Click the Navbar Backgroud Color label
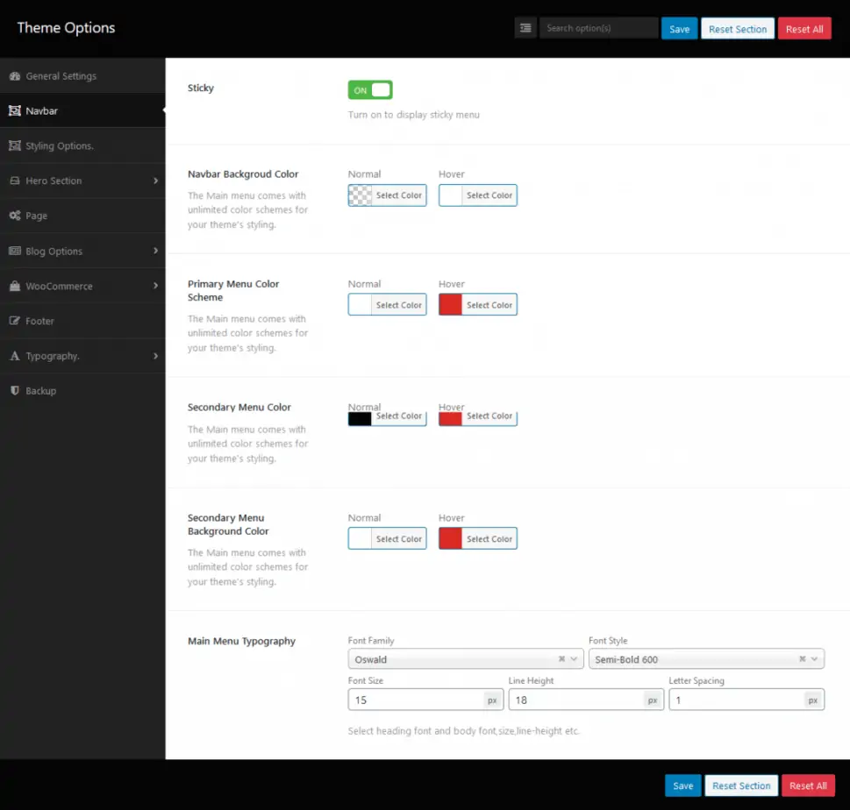 point(243,174)
